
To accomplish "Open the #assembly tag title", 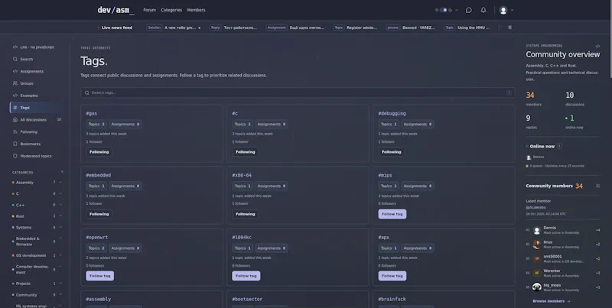I will pos(99,299).
